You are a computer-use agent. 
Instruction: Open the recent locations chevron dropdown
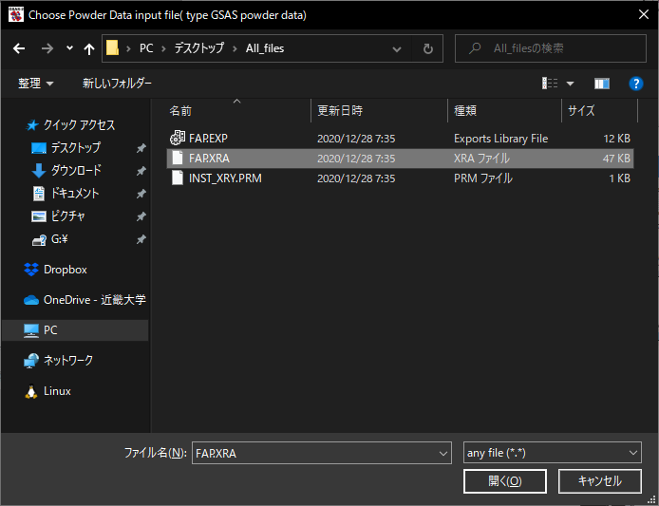pyautogui.click(x=69, y=48)
